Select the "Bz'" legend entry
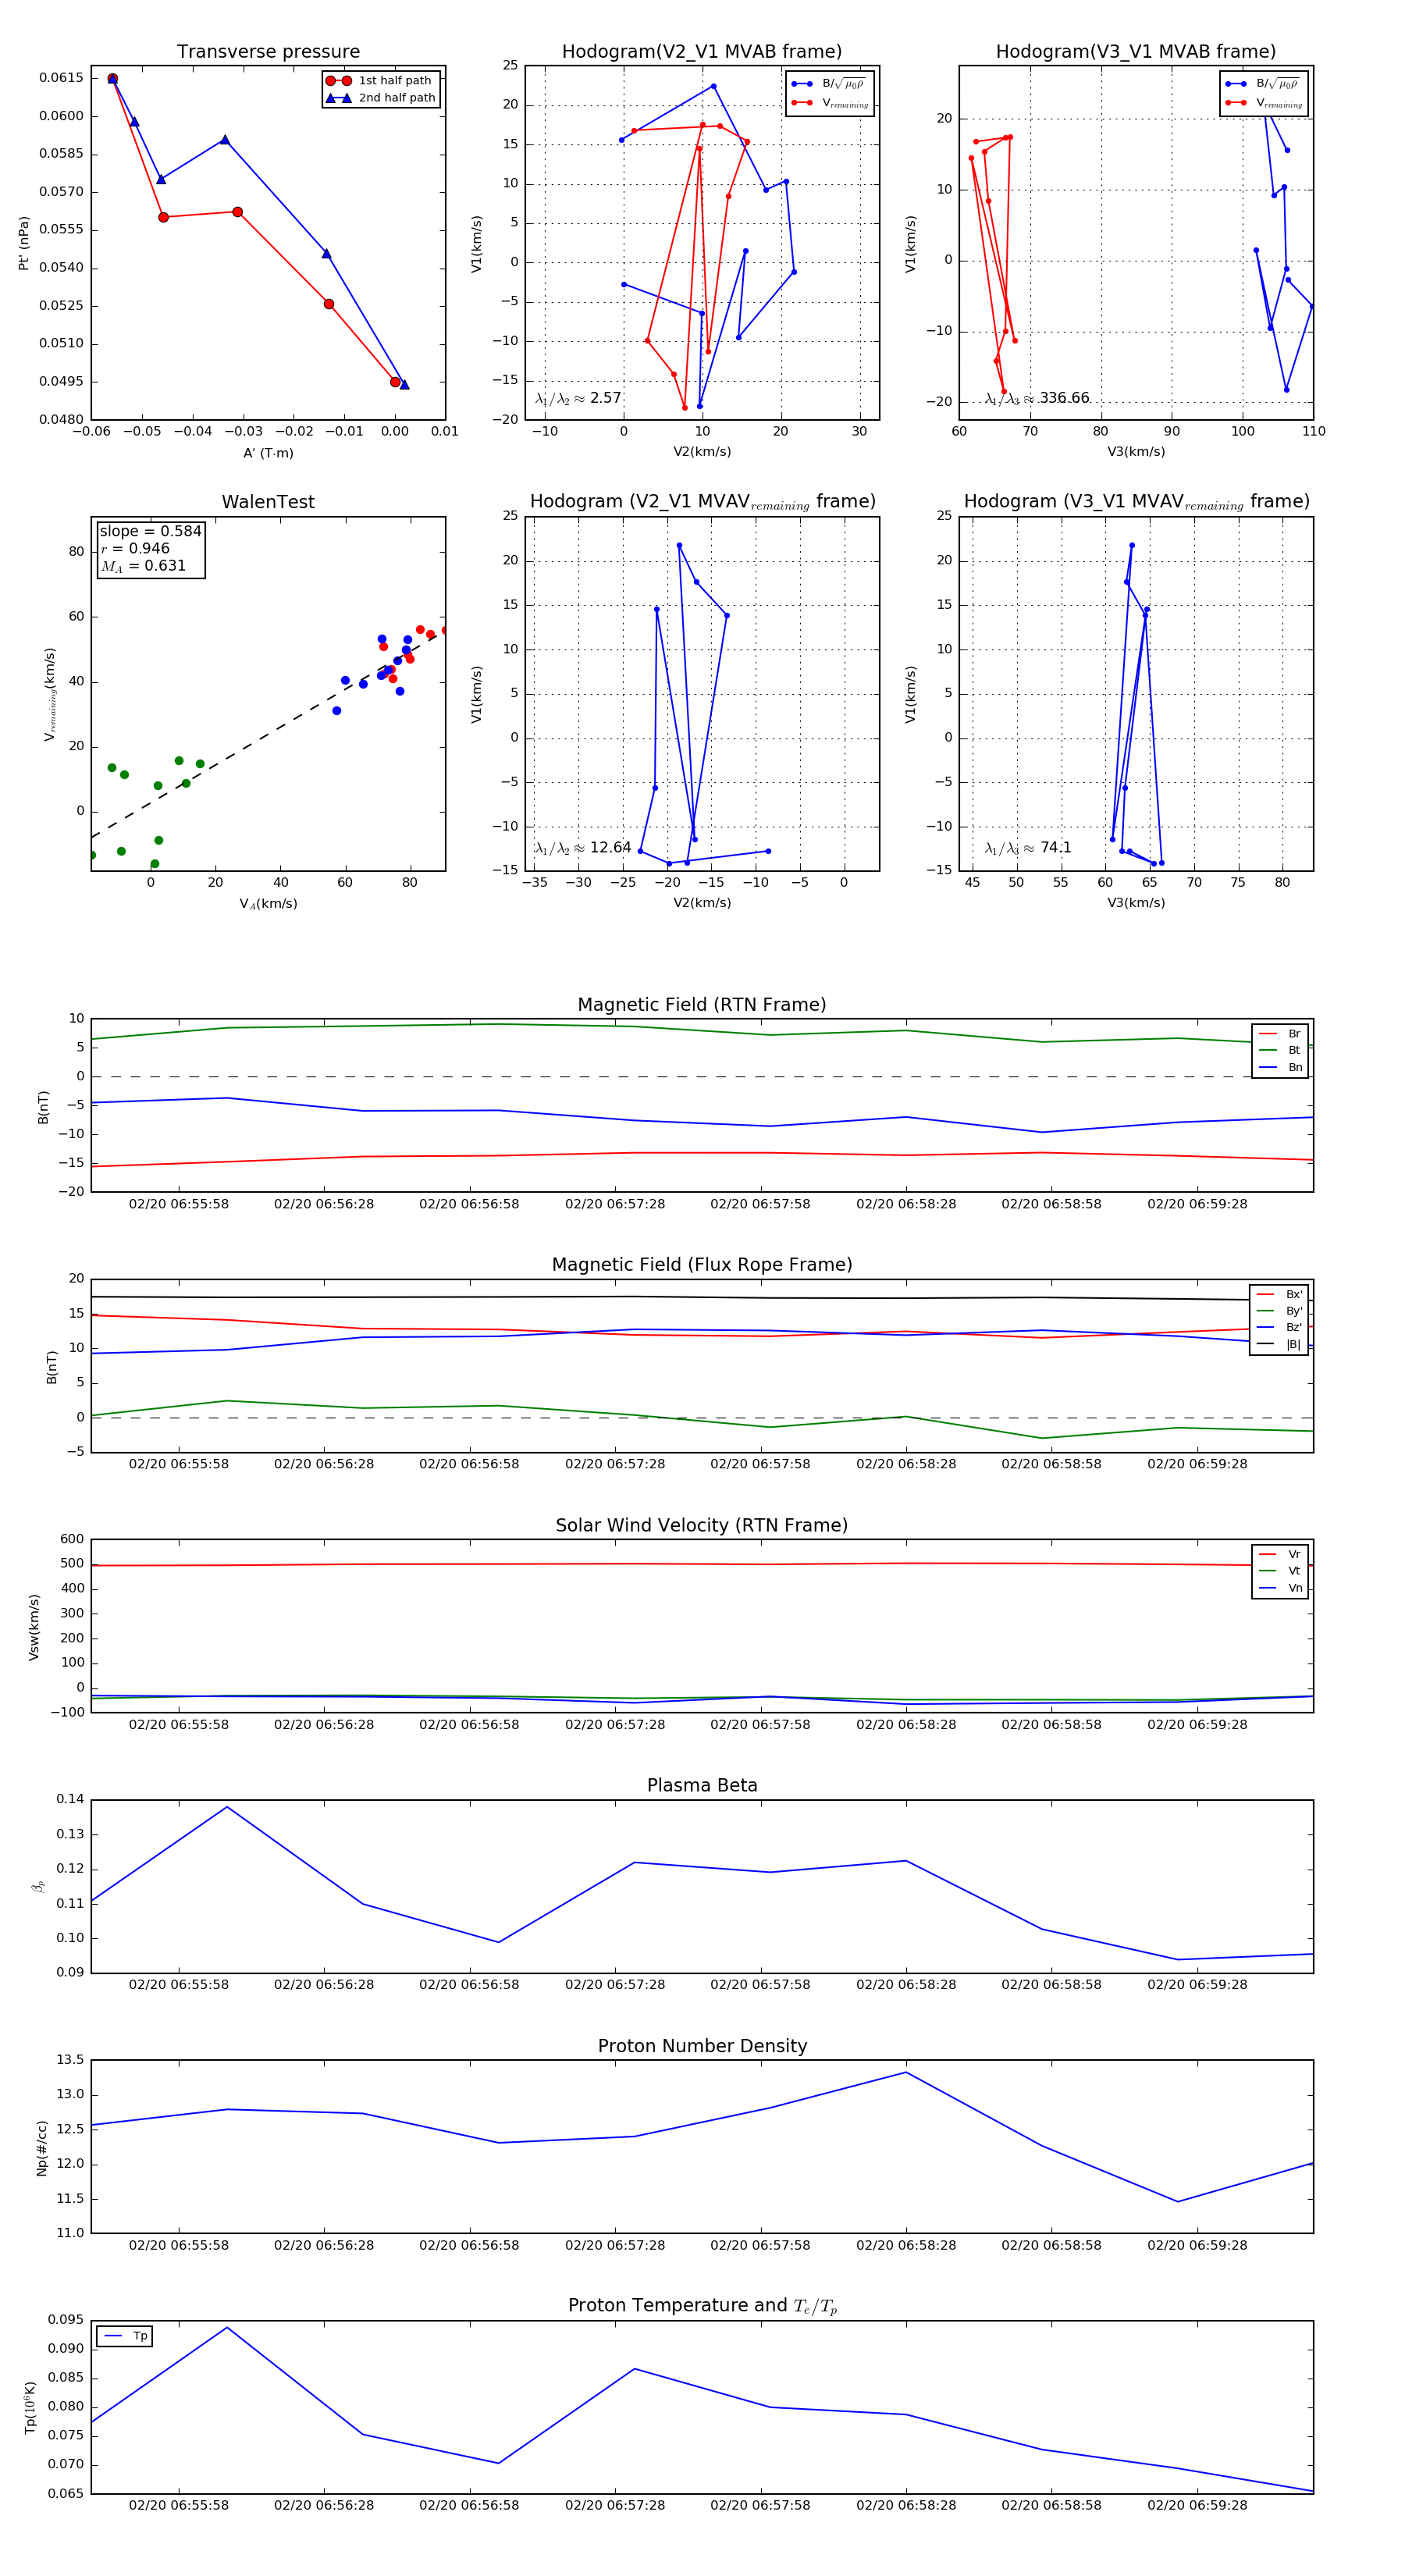This screenshot has width=1405, height=2576. [x=1279, y=1327]
